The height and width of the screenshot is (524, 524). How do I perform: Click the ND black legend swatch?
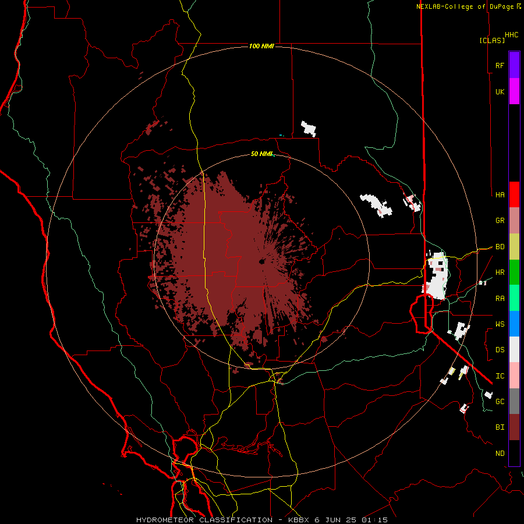point(514,453)
